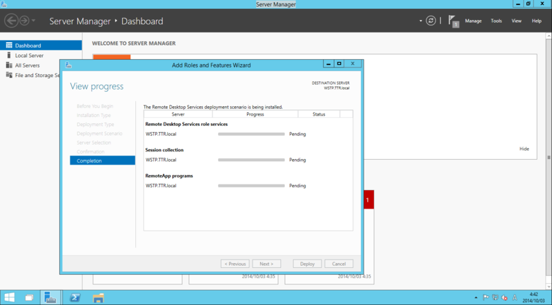Click the Previous button in the wizard
The image size is (552, 305).
pyautogui.click(x=235, y=264)
